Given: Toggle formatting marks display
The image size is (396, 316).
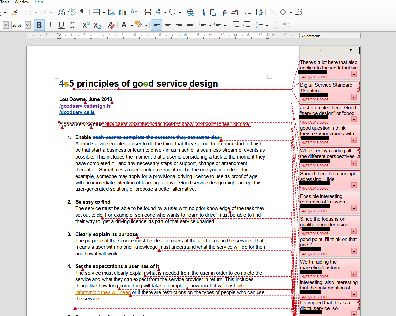Looking at the screenshot, I should click(82, 12).
